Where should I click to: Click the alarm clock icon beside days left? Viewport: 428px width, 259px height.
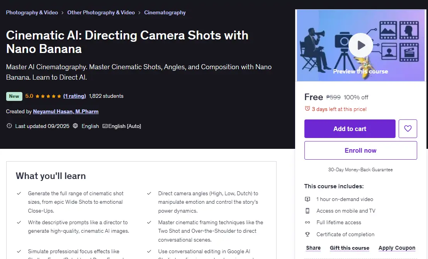(307, 109)
